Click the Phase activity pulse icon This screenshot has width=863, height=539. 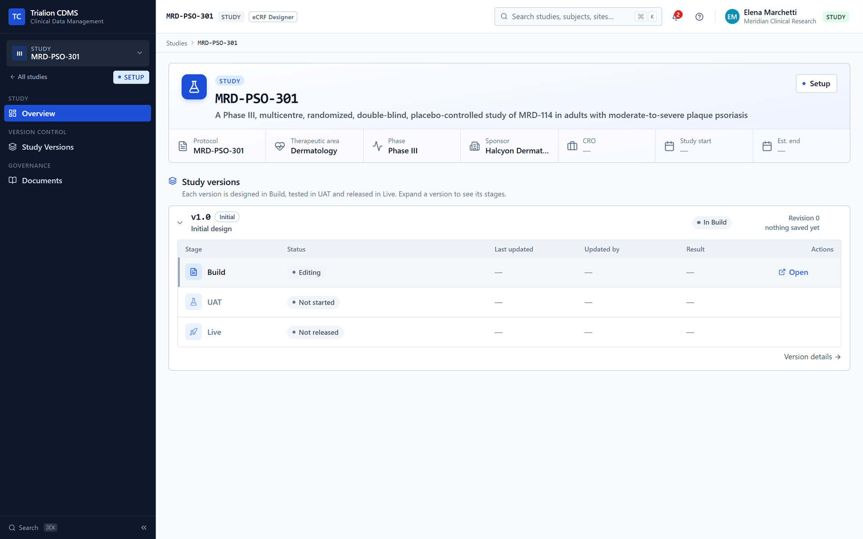coord(378,146)
